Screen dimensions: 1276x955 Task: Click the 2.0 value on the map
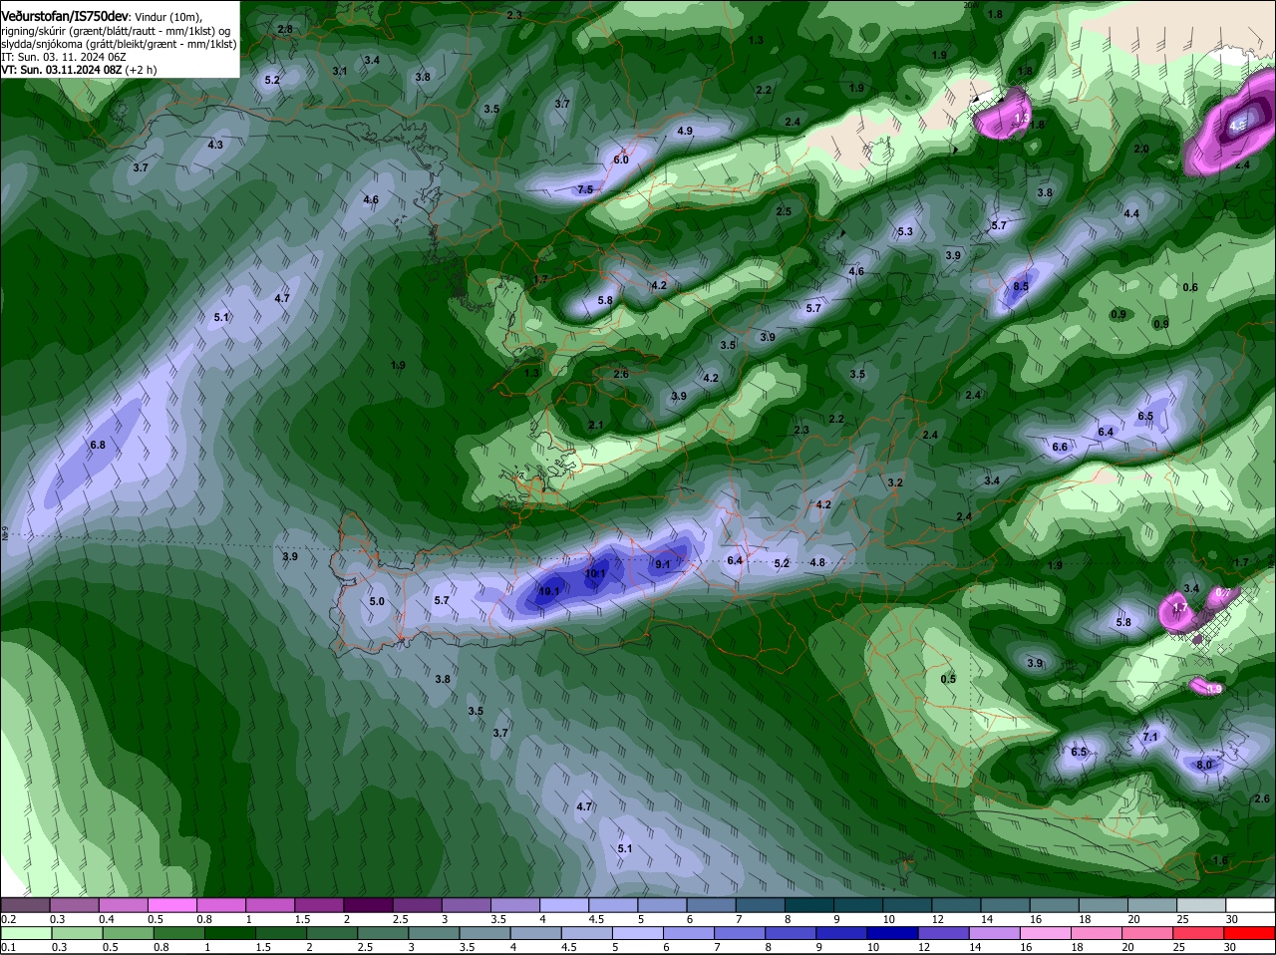(1141, 149)
